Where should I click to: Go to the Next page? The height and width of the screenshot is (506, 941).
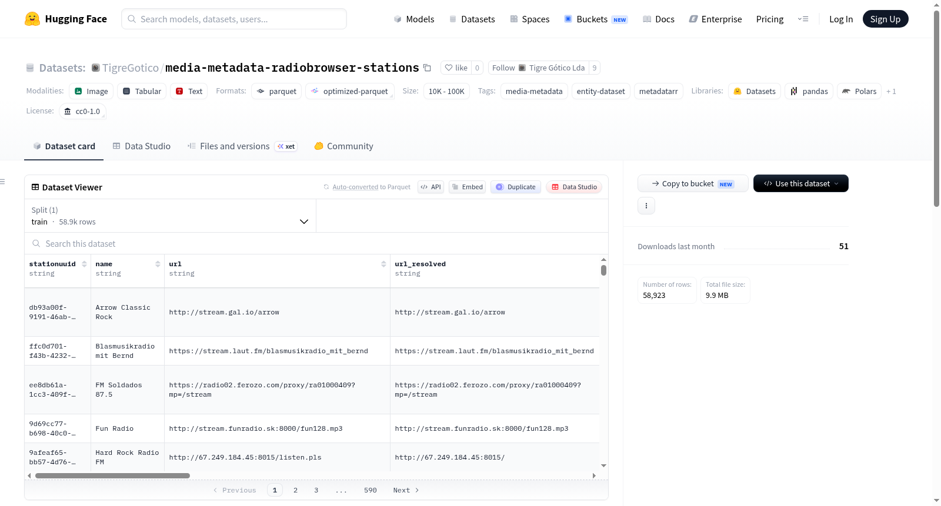pyautogui.click(x=406, y=490)
